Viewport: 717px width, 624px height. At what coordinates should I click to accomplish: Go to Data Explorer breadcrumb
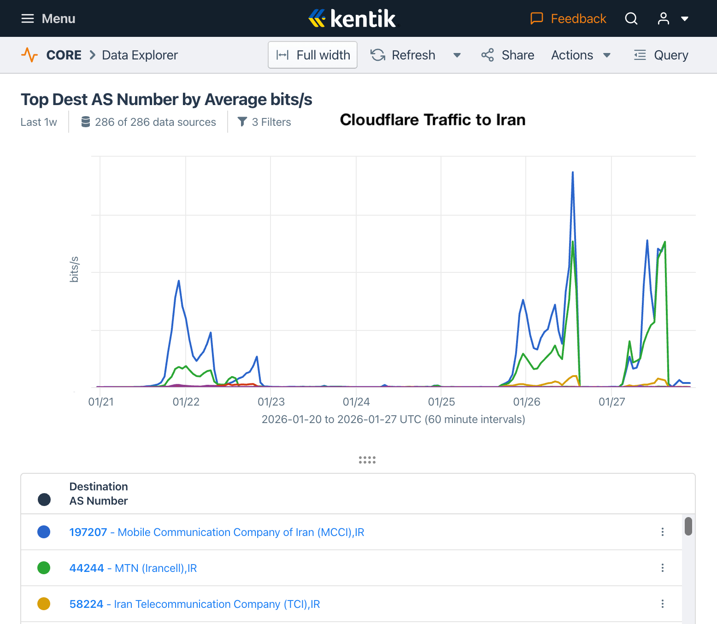click(x=140, y=55)
